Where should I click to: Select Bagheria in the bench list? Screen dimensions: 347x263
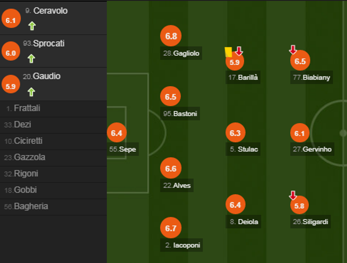click(x=31, y=206)
